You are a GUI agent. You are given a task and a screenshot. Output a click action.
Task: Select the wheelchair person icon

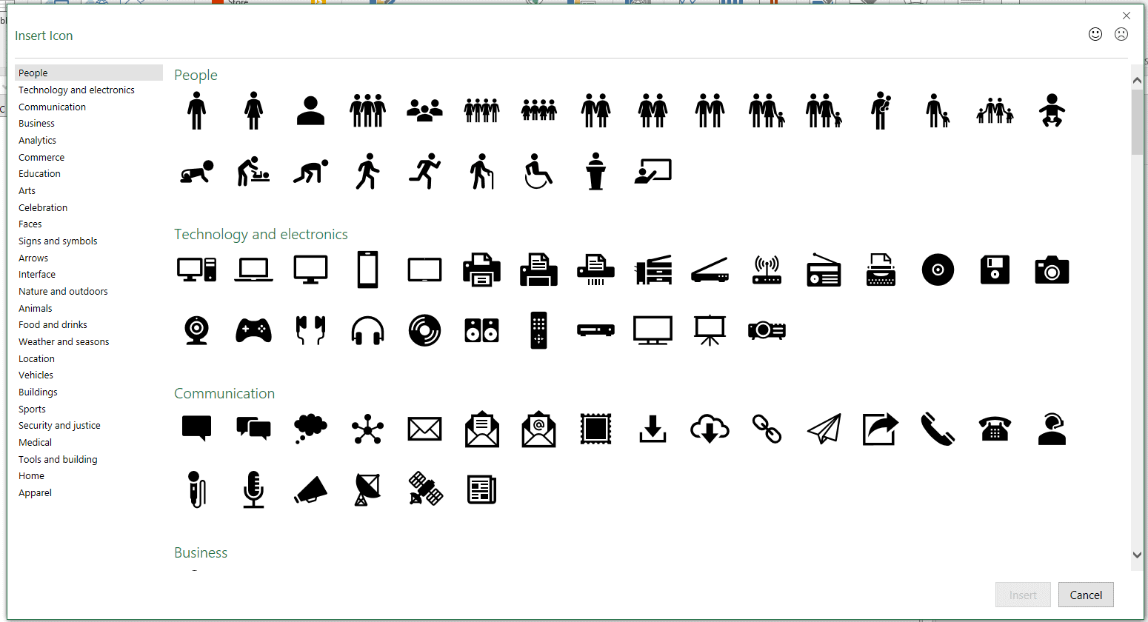click(538, 172)
